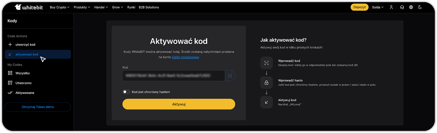Click the WhiteBIT logo
Viewport: 437px width, 133px height.
29,7
